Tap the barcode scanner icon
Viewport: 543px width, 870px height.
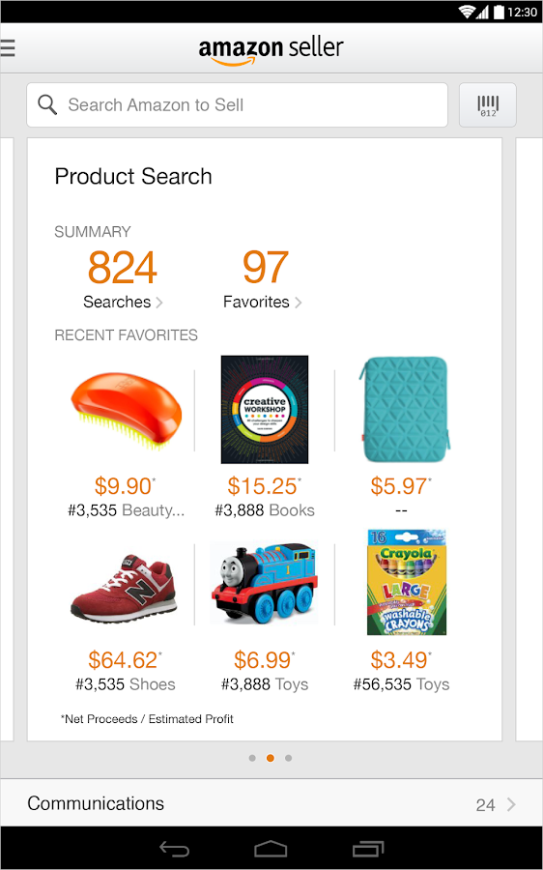(x=488, y=104)
